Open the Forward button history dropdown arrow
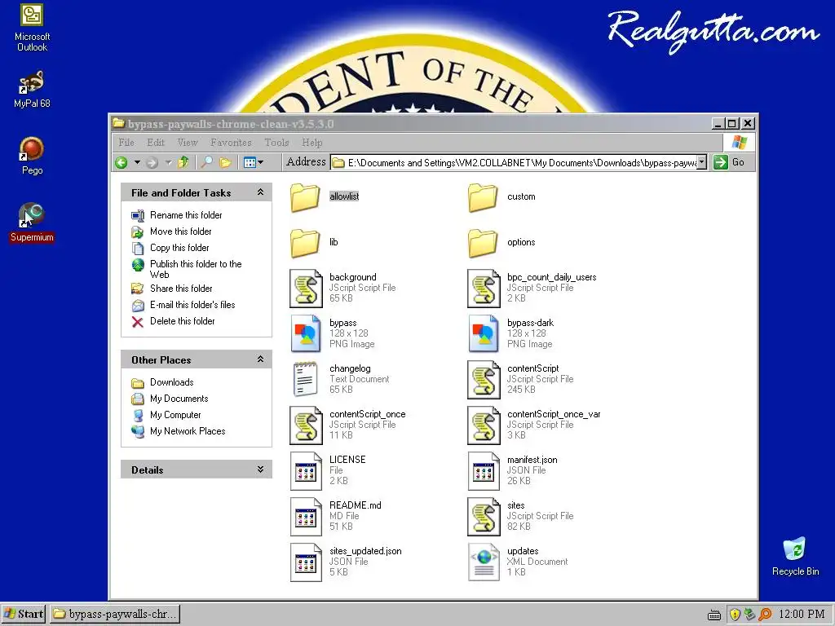This screenshot has width=835, height=626. (x=168, y=162)
